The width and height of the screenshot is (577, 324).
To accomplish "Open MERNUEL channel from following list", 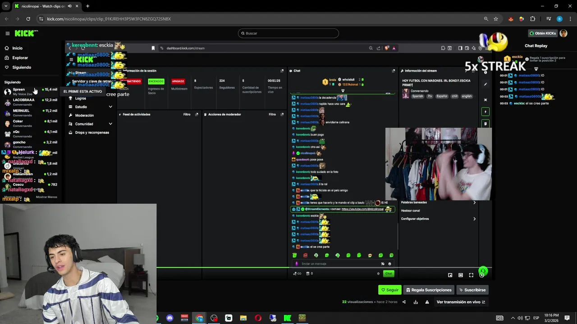I will tap(31, 112).
